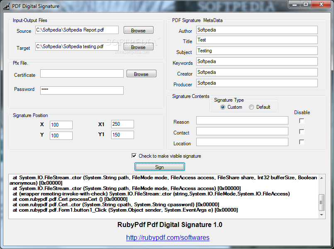Click the Contact text field
Screen dimensions: 334x249
[242, 131]
